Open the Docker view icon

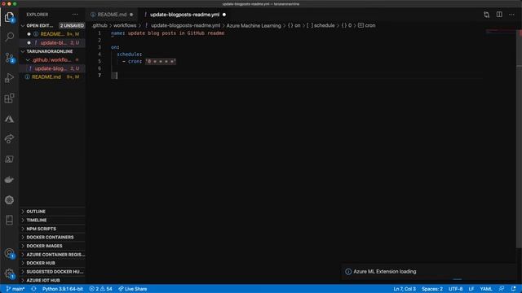[x=9, y=180]
